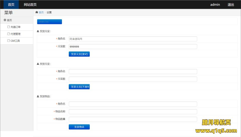Go to 首页 via the breadcrumb link
This screenshot has height=137, width=241.
pyautogui.click(x=41, y=12)
